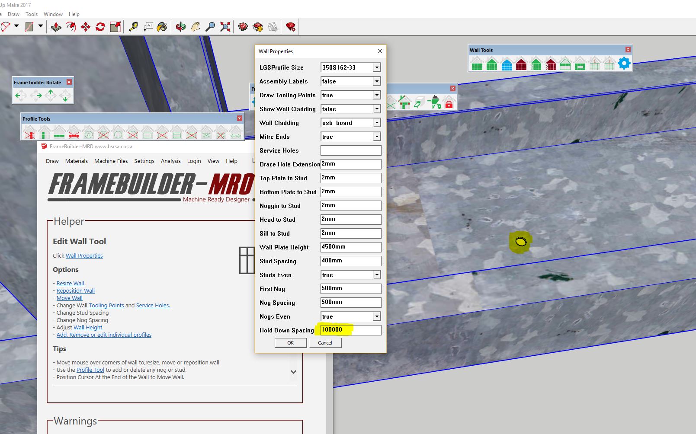This screenshot has width=696, height=434.
Task: Click rotate right arrow in Frame builder Rotate
Action: [36, 96]
